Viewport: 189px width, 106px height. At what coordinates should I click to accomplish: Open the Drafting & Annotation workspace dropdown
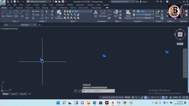[39, 1]
